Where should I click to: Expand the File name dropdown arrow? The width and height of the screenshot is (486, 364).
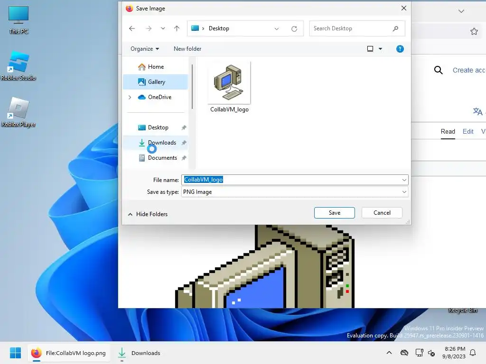pyautogui.click(x=404, y=180)
